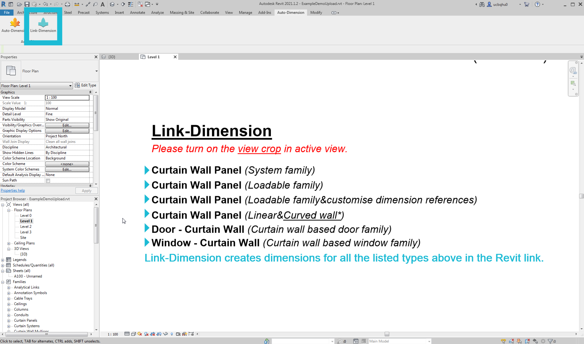Click the drawing area horizontal scrollbar thumb

(387, 334)
